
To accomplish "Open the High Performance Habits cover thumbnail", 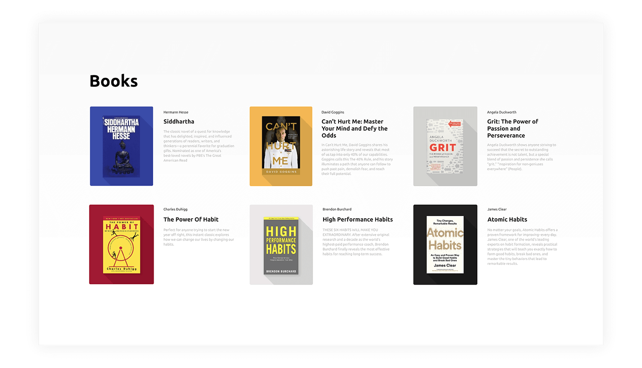I will point(281,244).
